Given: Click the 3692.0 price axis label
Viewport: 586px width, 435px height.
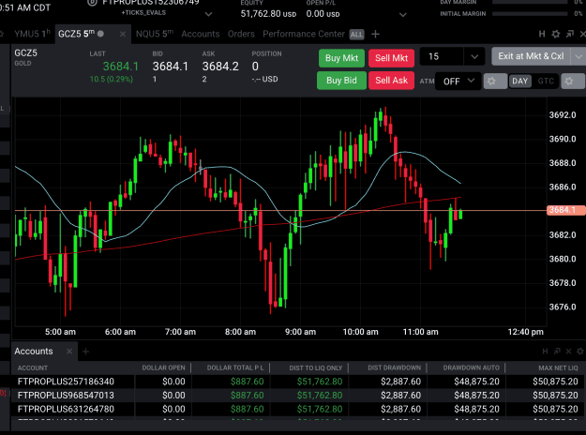Looking at the screenshot, I should [x=563, y=115].
